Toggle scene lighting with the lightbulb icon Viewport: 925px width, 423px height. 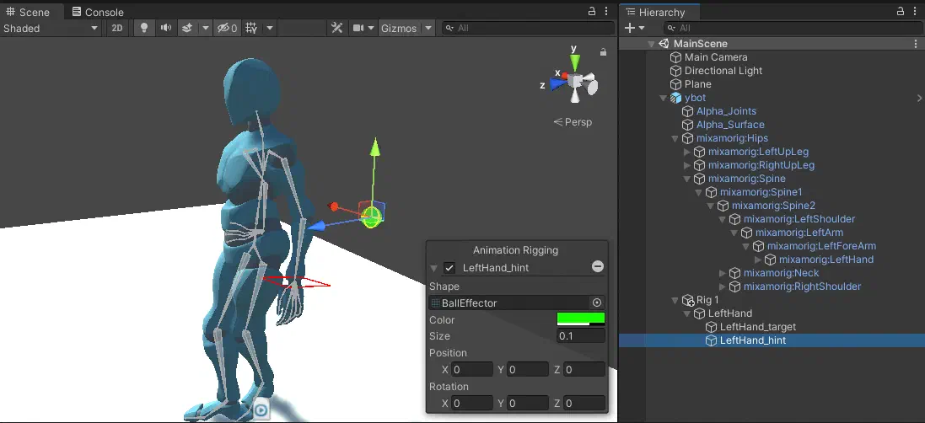[143, 28]
